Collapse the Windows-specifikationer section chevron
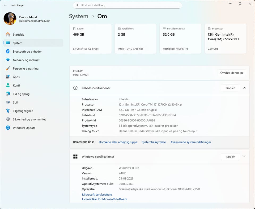255x209 pixels. click(x=244, y=157)
